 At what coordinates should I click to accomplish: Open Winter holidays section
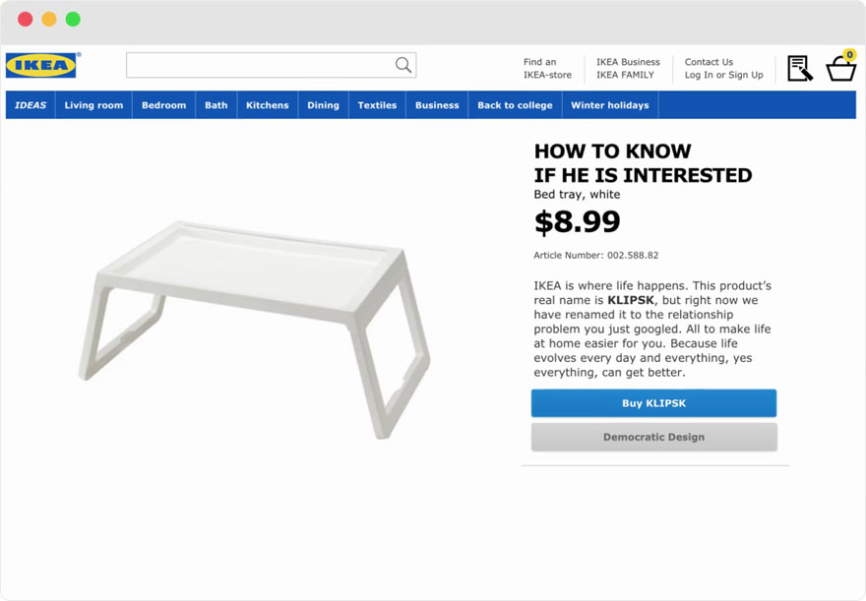[610, 105]
